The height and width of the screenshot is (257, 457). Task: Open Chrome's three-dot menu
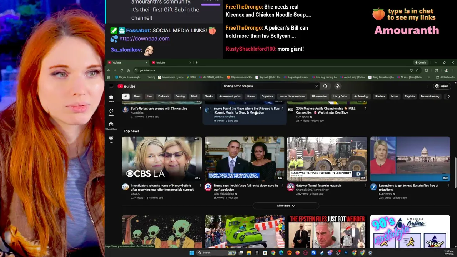coord(453,70)
